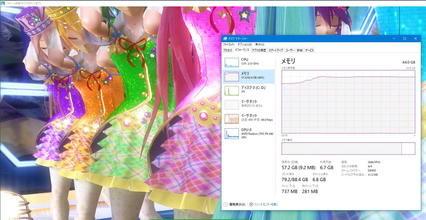Click the disk 0 mini graph thumbnail
Viewport: 426px width, 220px height.
pyautogui.click(x=231, y=90)
